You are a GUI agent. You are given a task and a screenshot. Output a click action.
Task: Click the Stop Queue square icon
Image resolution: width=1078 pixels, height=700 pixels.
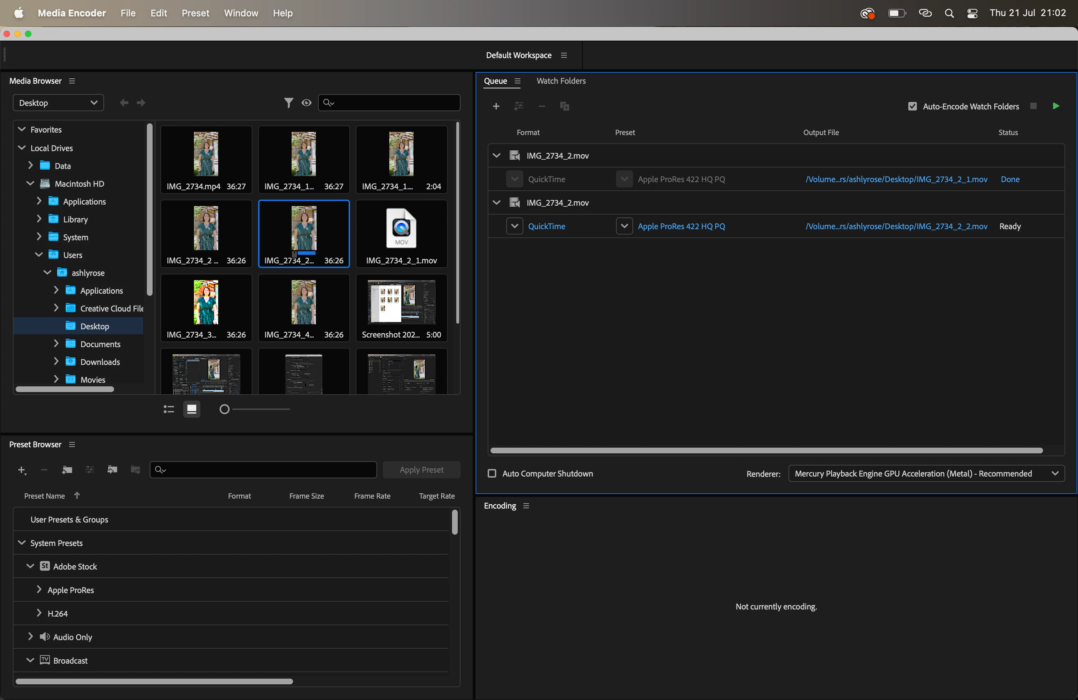(x=1033, y=106)
